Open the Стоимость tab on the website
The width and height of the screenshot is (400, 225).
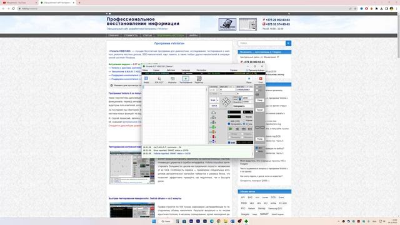coord(131,36)
